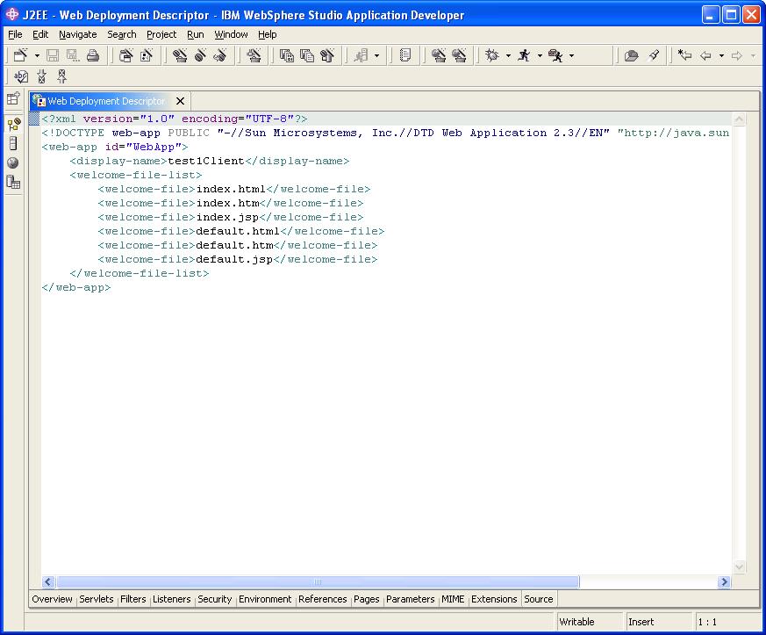766x635 pixels.
Task: Click the abc spell check icon
Action: coord(21,76)
